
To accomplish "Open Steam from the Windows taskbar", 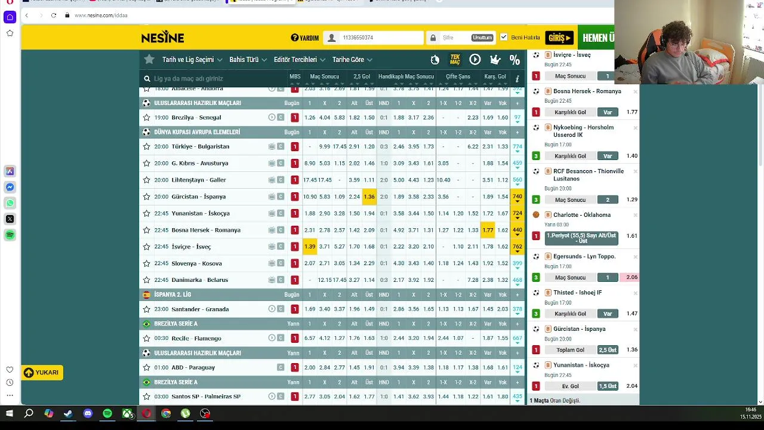I will (x=68, y=413).
